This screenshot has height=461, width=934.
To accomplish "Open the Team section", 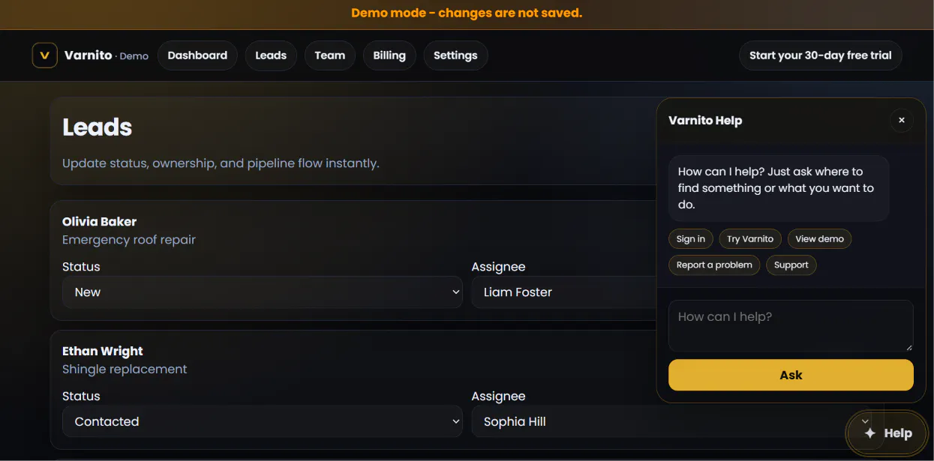I will pos(330,55).
